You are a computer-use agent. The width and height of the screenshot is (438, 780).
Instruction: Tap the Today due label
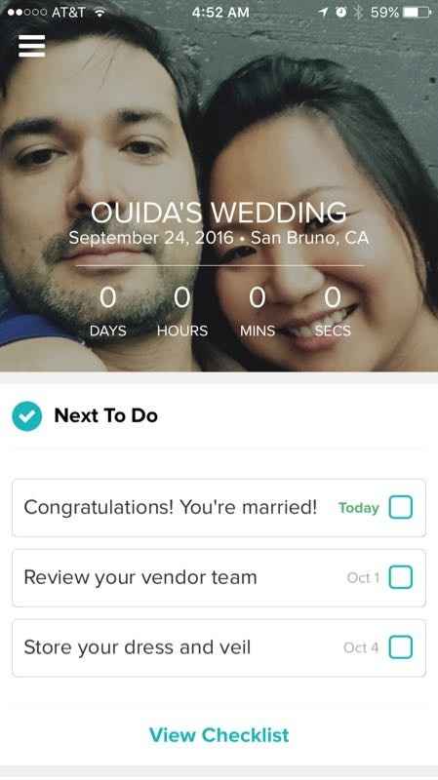point(359,508)
